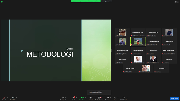Select the RATU BALQIS participant tile
Image resolution: width=180 pixels, height=101 pixels.
(x=154, y=33)
